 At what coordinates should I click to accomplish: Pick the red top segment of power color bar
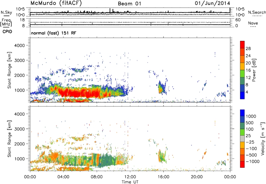242,45
